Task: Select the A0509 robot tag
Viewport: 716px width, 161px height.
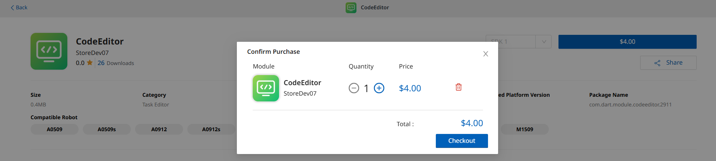Action: click(55, 129)
